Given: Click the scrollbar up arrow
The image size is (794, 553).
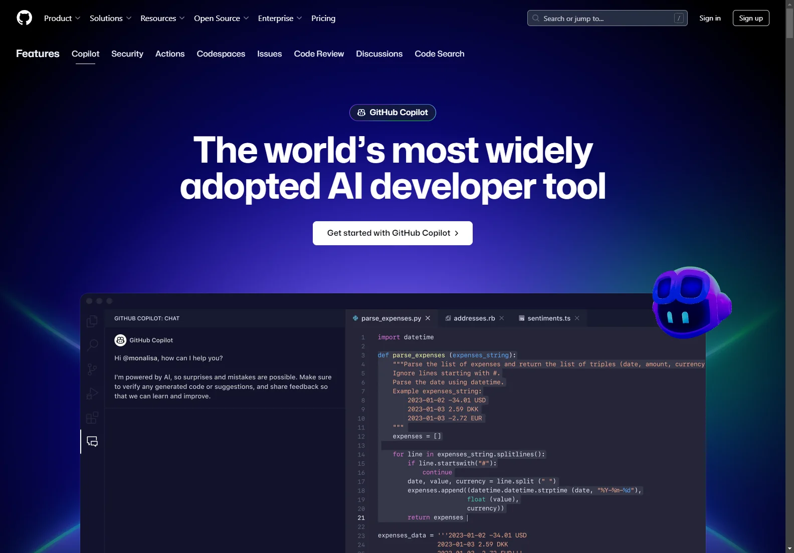Looking at the screenshot, I should (789, 4).
